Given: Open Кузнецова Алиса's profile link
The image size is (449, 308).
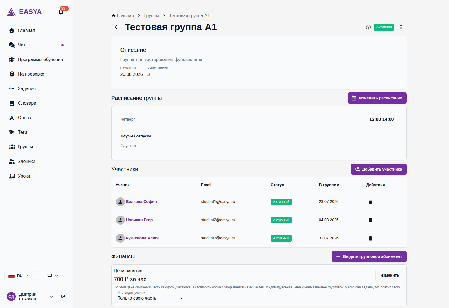Looking at the screenshot, I should [x=143, y=238].
